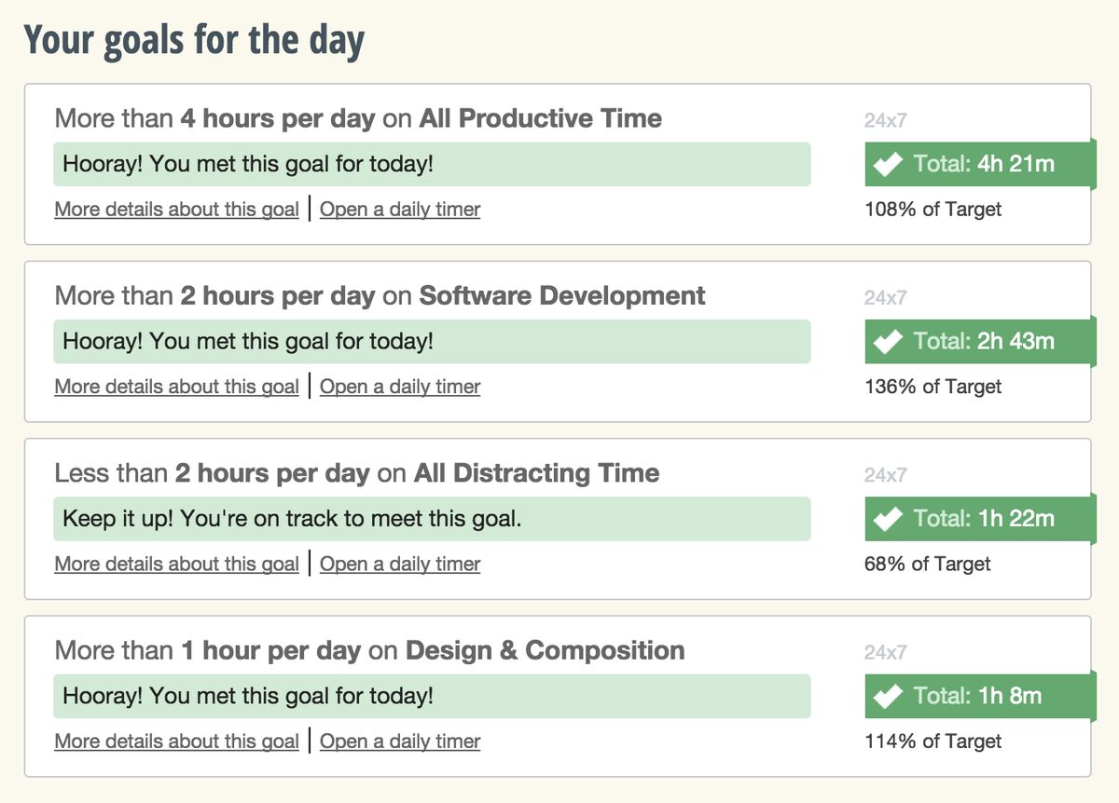Screen dimensions: 1119x803
Task: Click checkmark icon on Software Development total
Action: point(888,342)
